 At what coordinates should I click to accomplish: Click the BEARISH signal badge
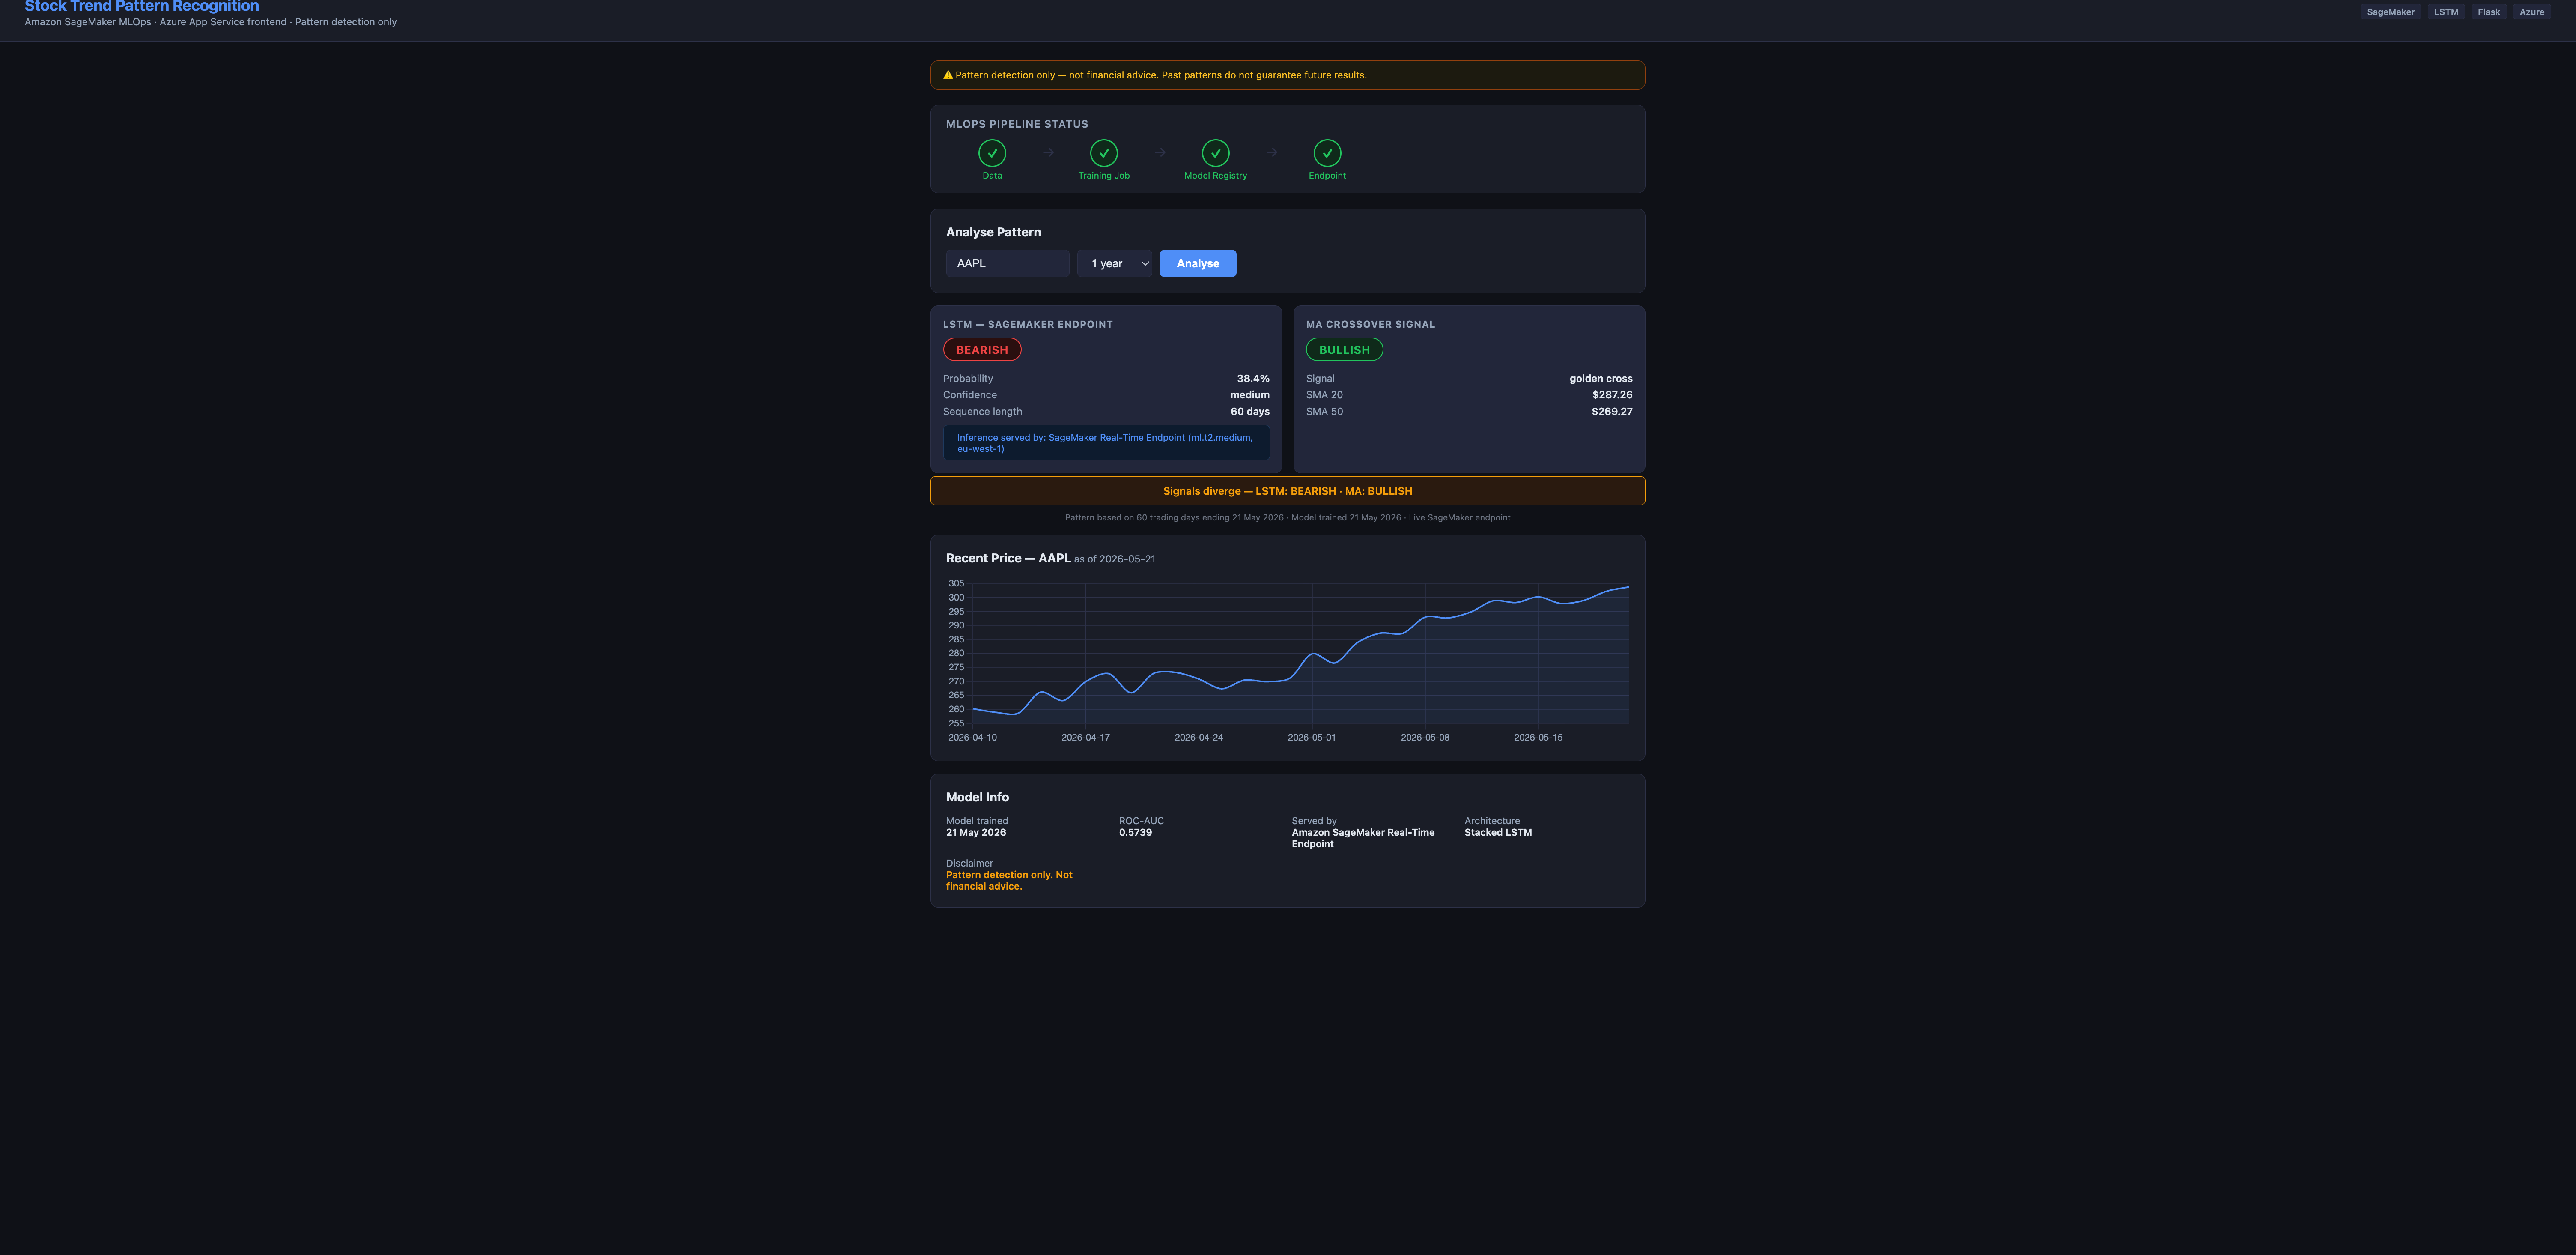[982, 350]
